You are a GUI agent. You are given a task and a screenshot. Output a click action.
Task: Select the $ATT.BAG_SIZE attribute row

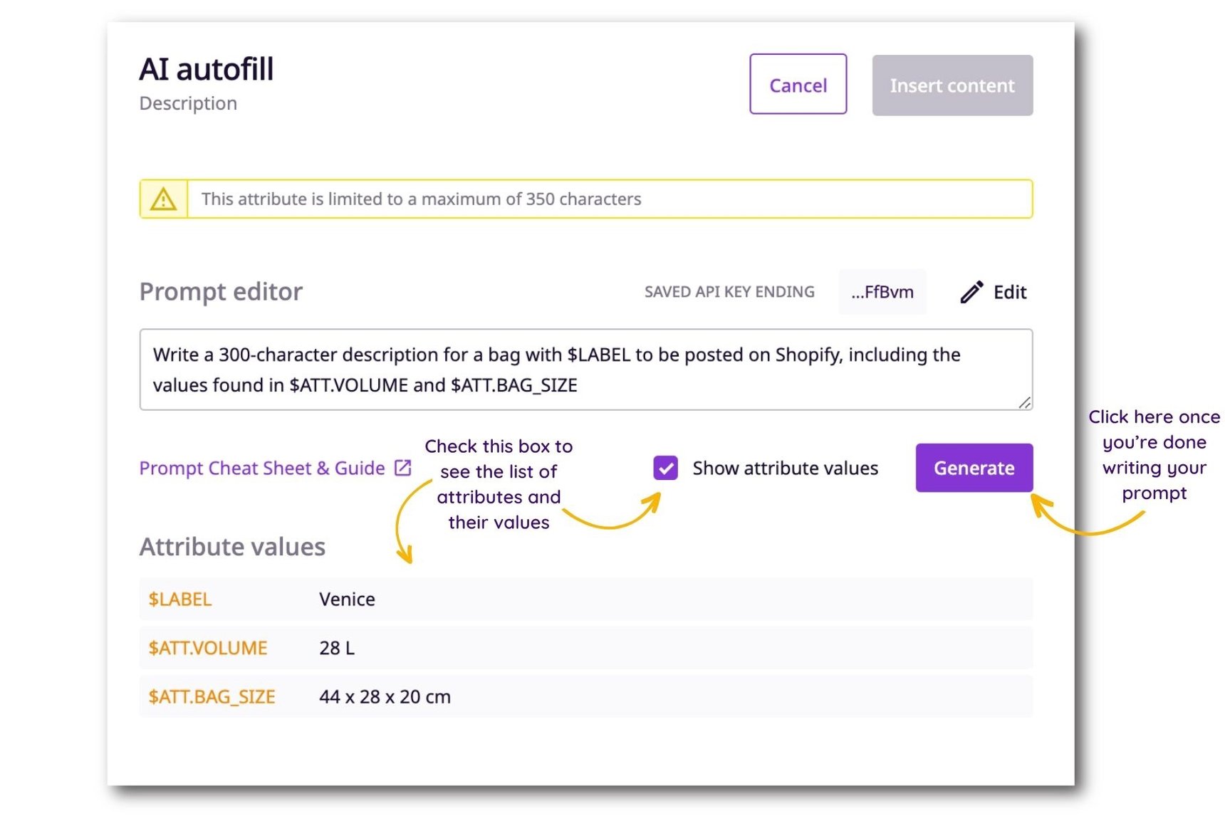212,696
